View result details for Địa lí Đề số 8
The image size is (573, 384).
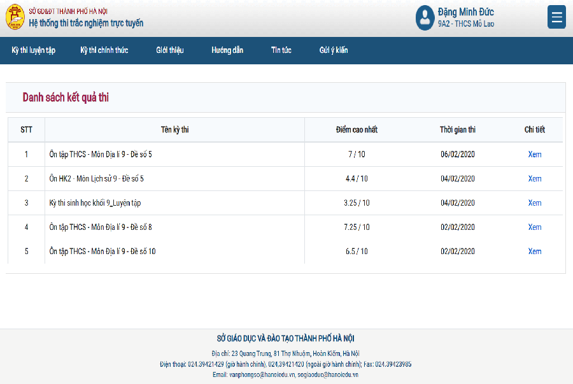point(535,227)
